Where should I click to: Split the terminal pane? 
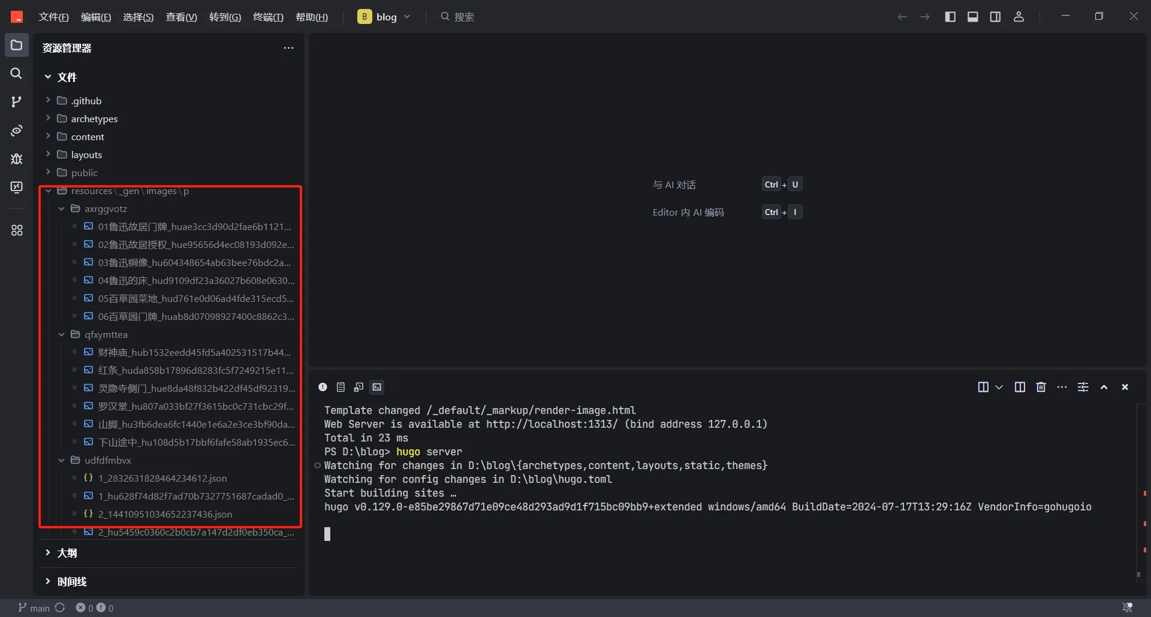[x=1020, y=387]
